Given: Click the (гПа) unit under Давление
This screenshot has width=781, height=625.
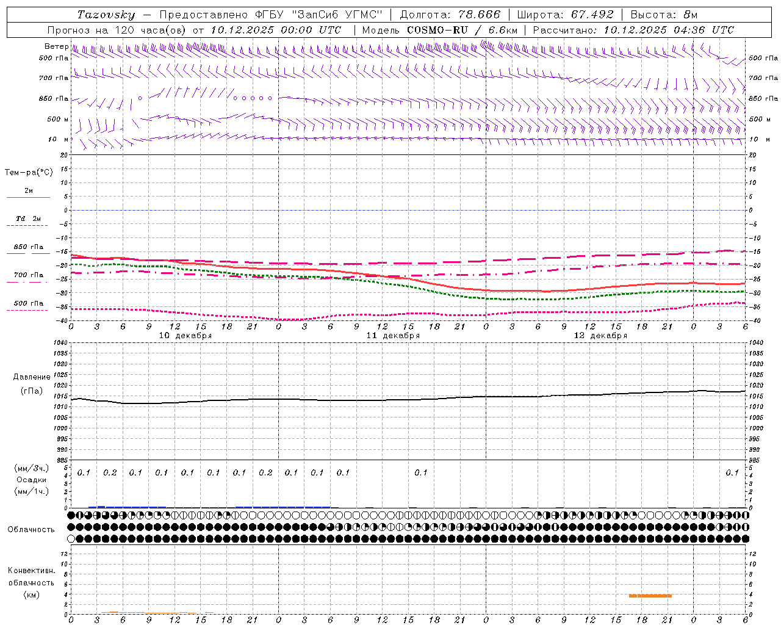Looking at the screenshot, I should (x=32, y=391).
